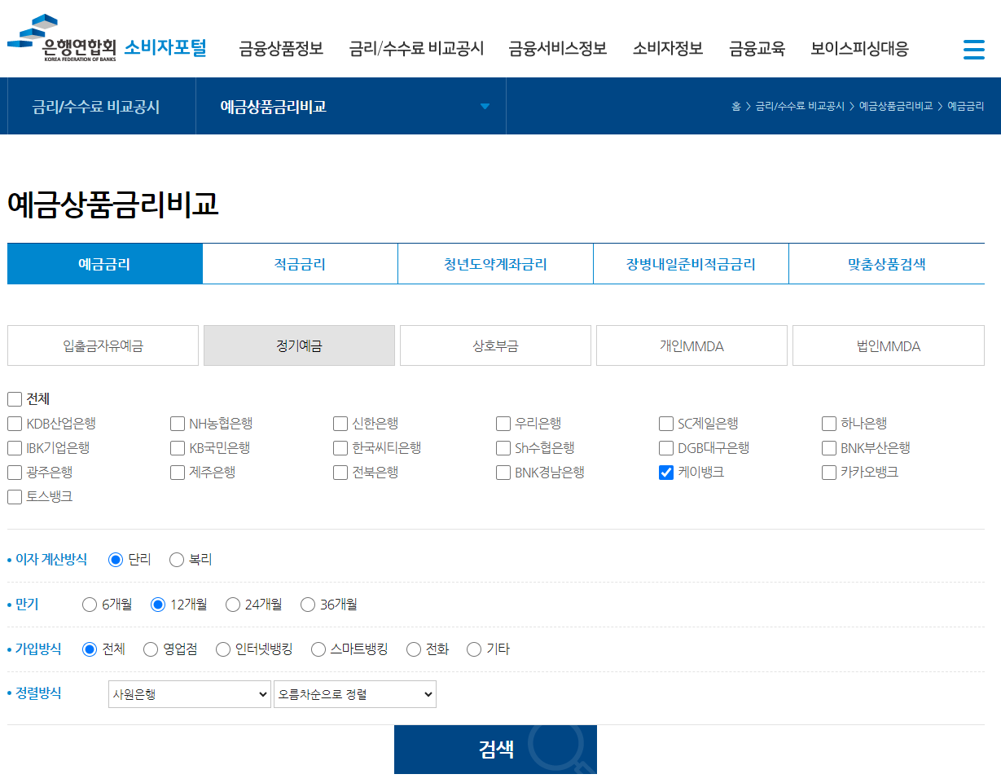Check the 전체 banks checkbox

15,399
